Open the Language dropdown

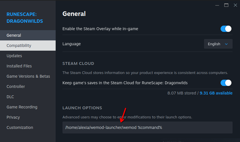218,44
